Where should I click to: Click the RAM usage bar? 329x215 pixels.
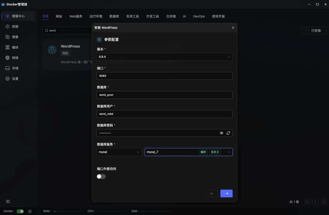(68, 211)
